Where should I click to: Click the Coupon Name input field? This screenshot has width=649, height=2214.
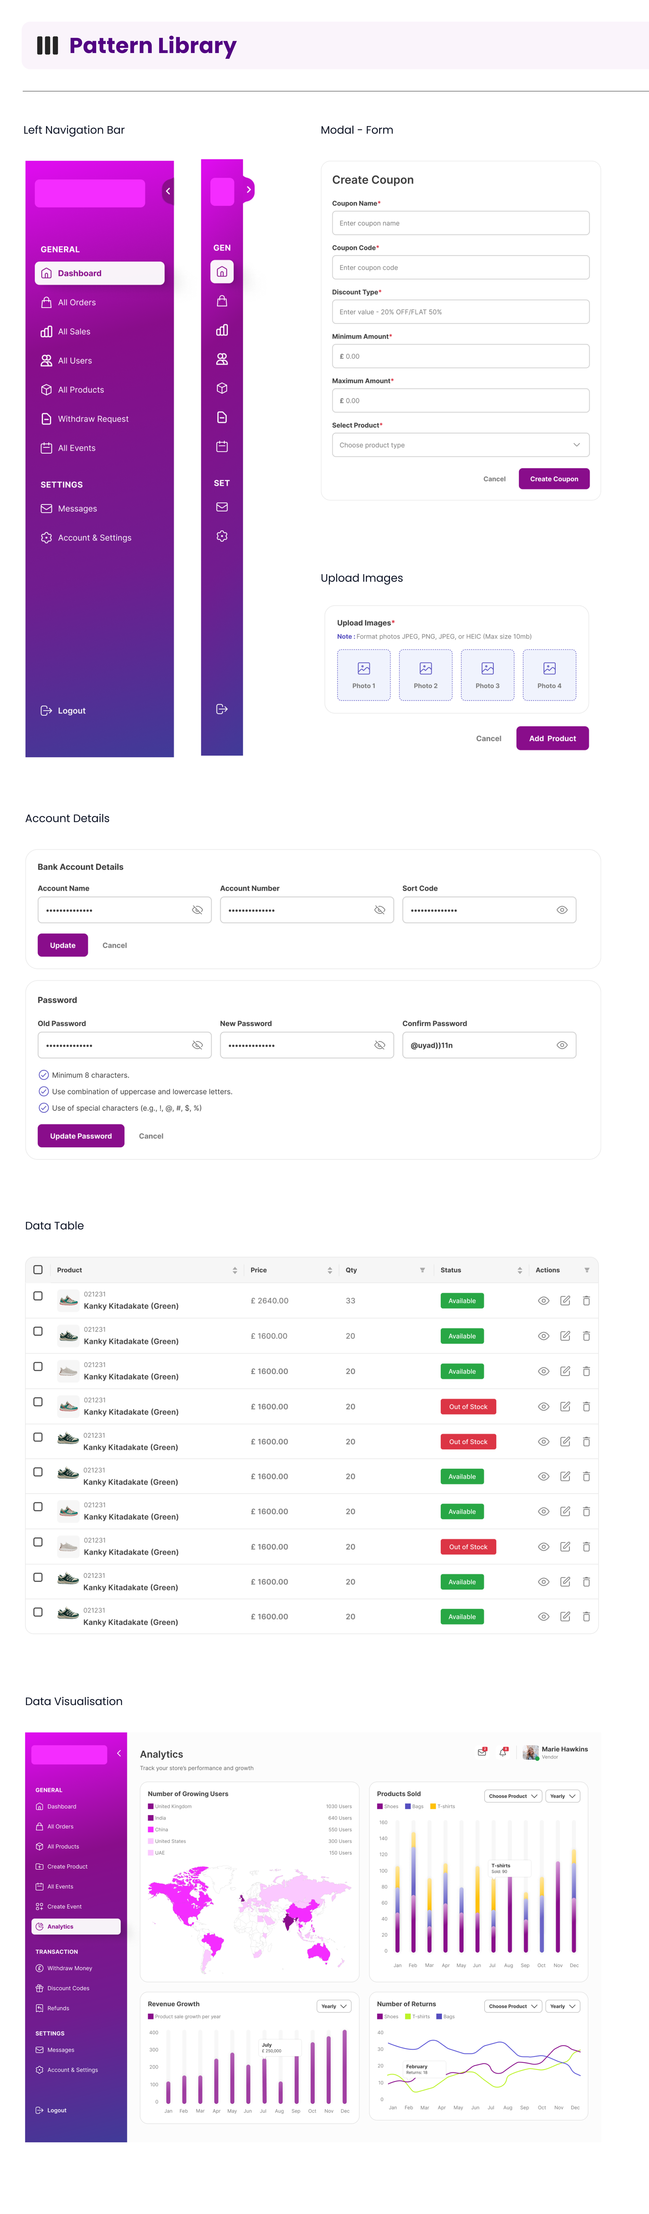tap(461, 223)
